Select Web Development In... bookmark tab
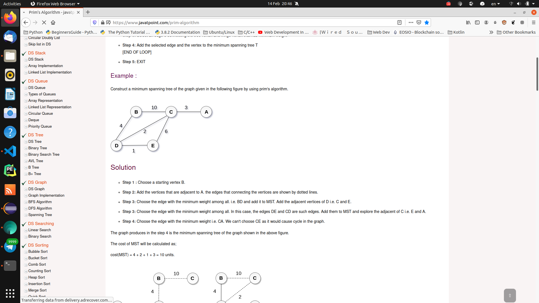The height and width of the screenshot is (303, 539). [x=287, y=32]
